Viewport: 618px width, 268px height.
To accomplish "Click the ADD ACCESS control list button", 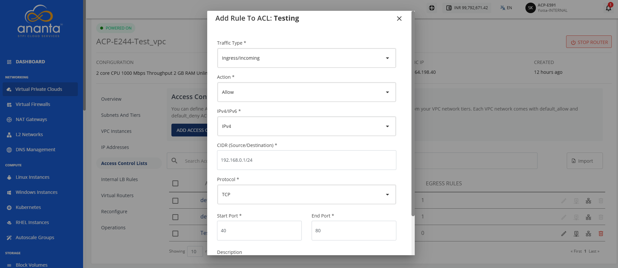I will (x=189, y=130).
